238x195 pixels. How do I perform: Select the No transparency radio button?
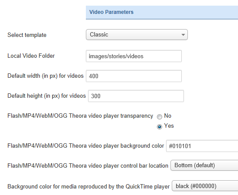160,117
